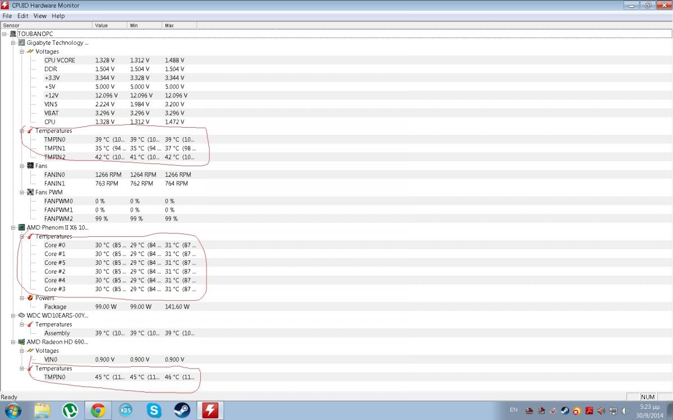The width and height of the screenshot is (673, 420).
Task: Click the HWMonitor lightning icon in title bar
Action: [5, 5]
